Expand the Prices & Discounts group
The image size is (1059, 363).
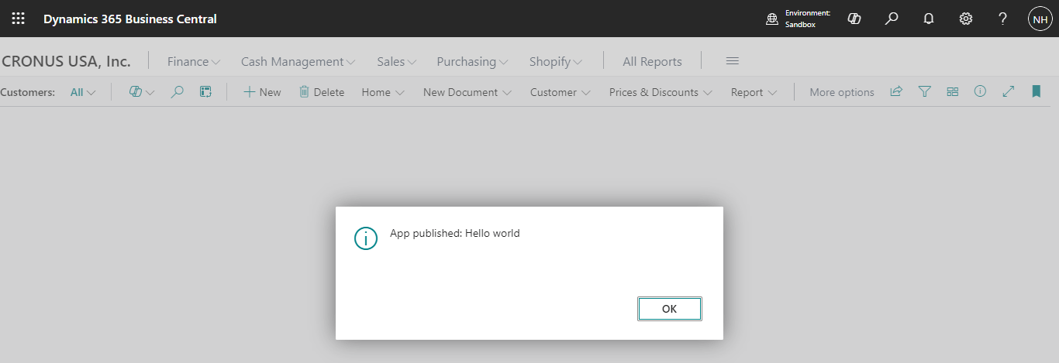[661, 92]
